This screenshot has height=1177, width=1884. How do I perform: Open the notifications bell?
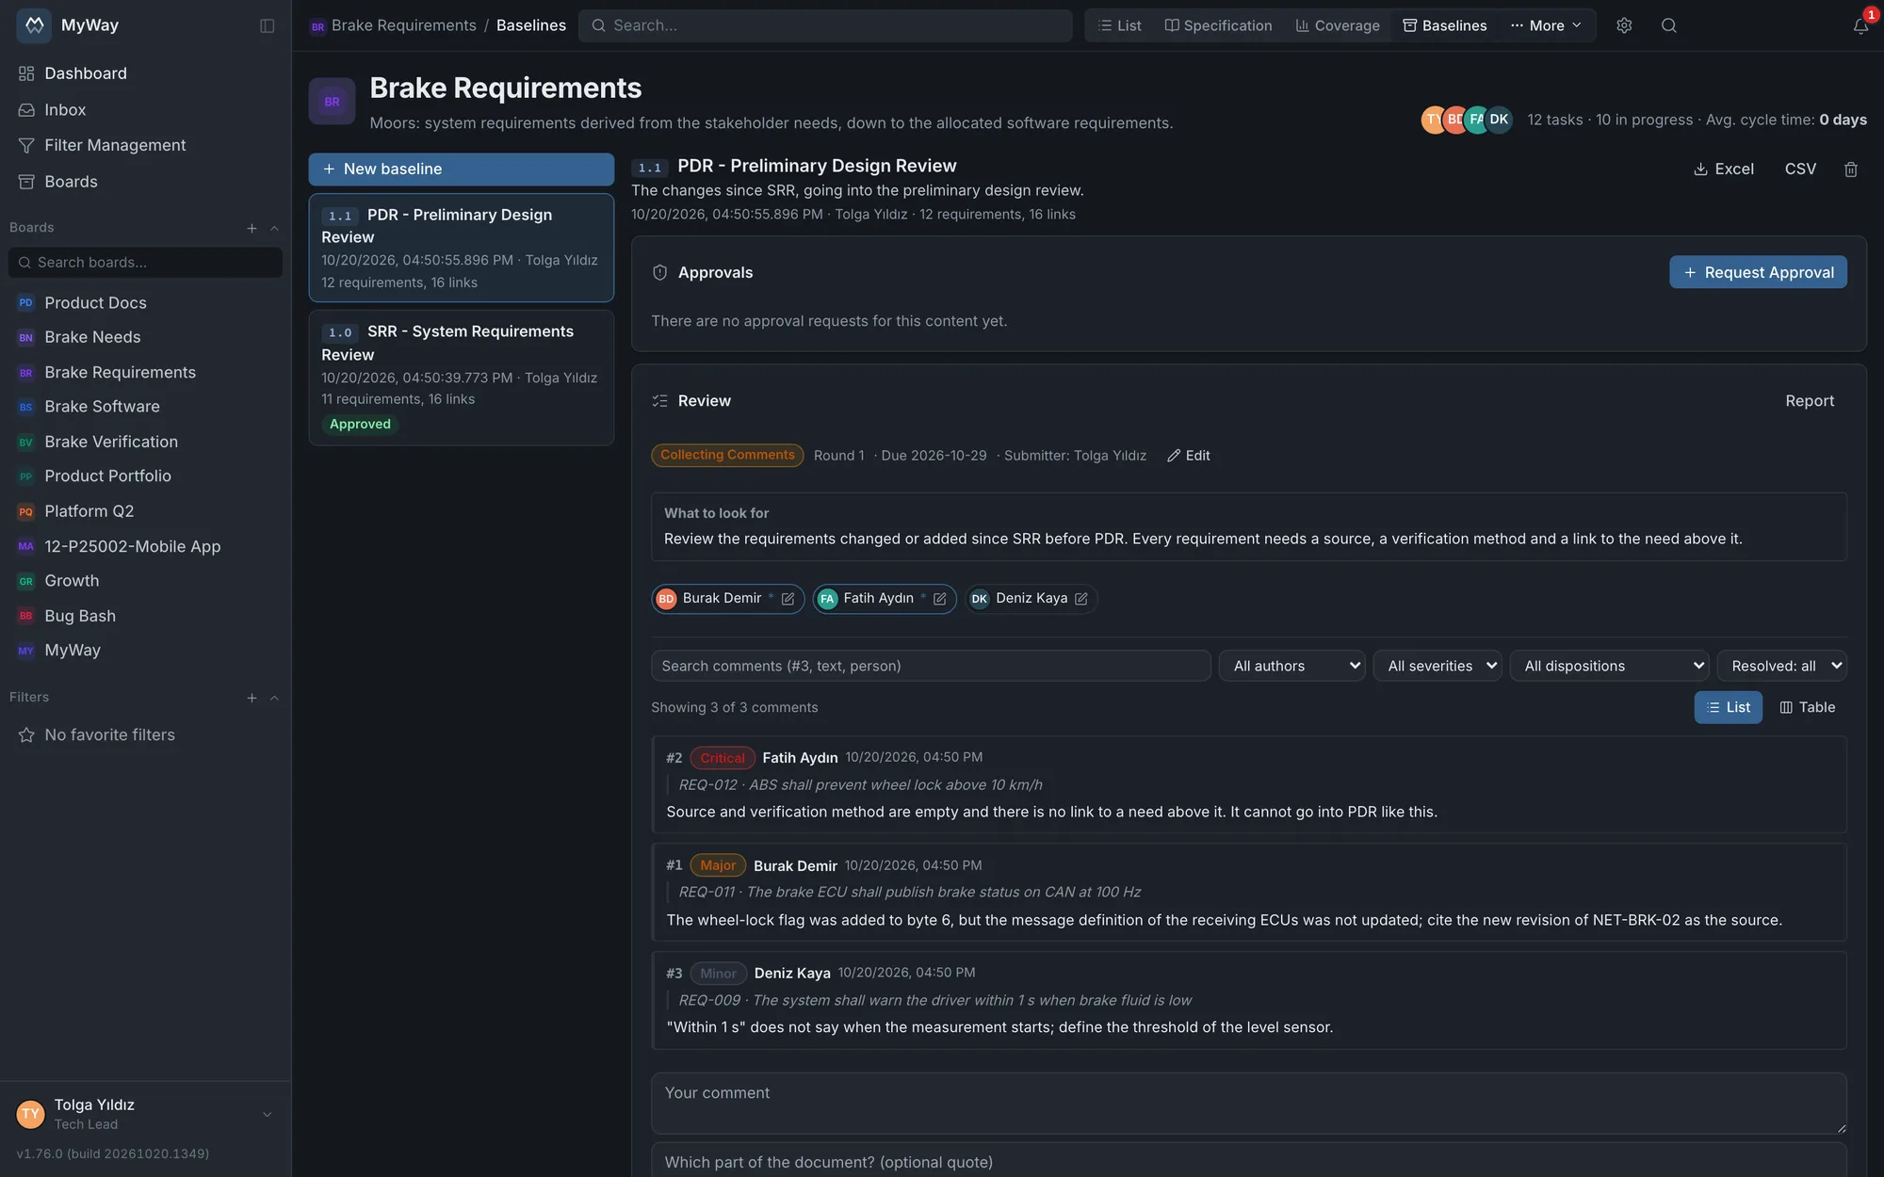(1860, 25)
